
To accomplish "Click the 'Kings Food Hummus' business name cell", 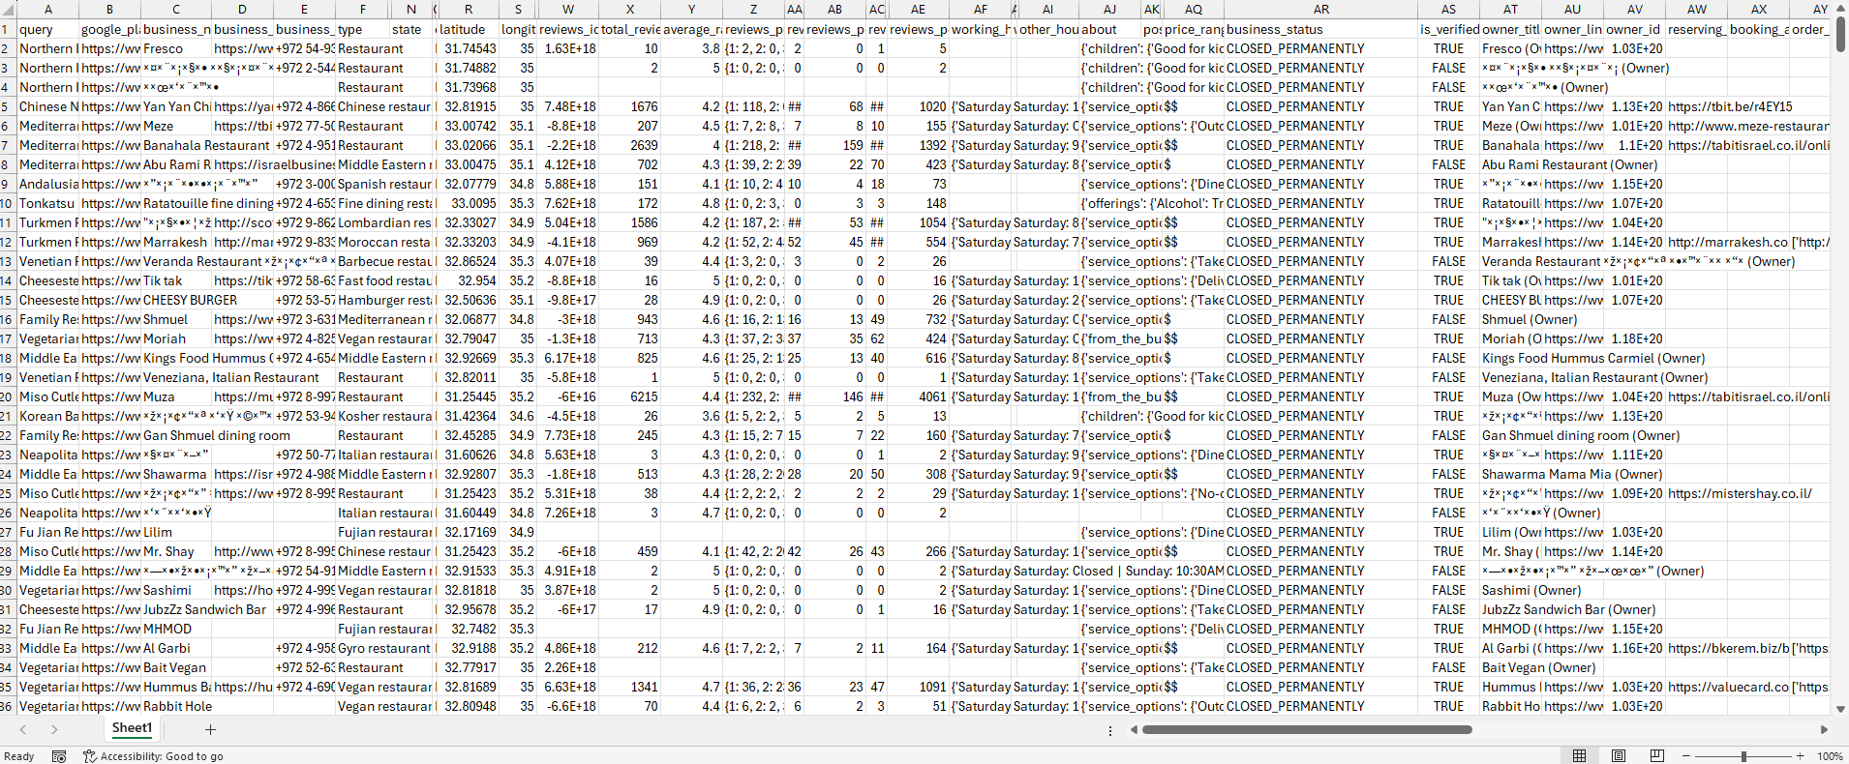I will tap(207, 358).
